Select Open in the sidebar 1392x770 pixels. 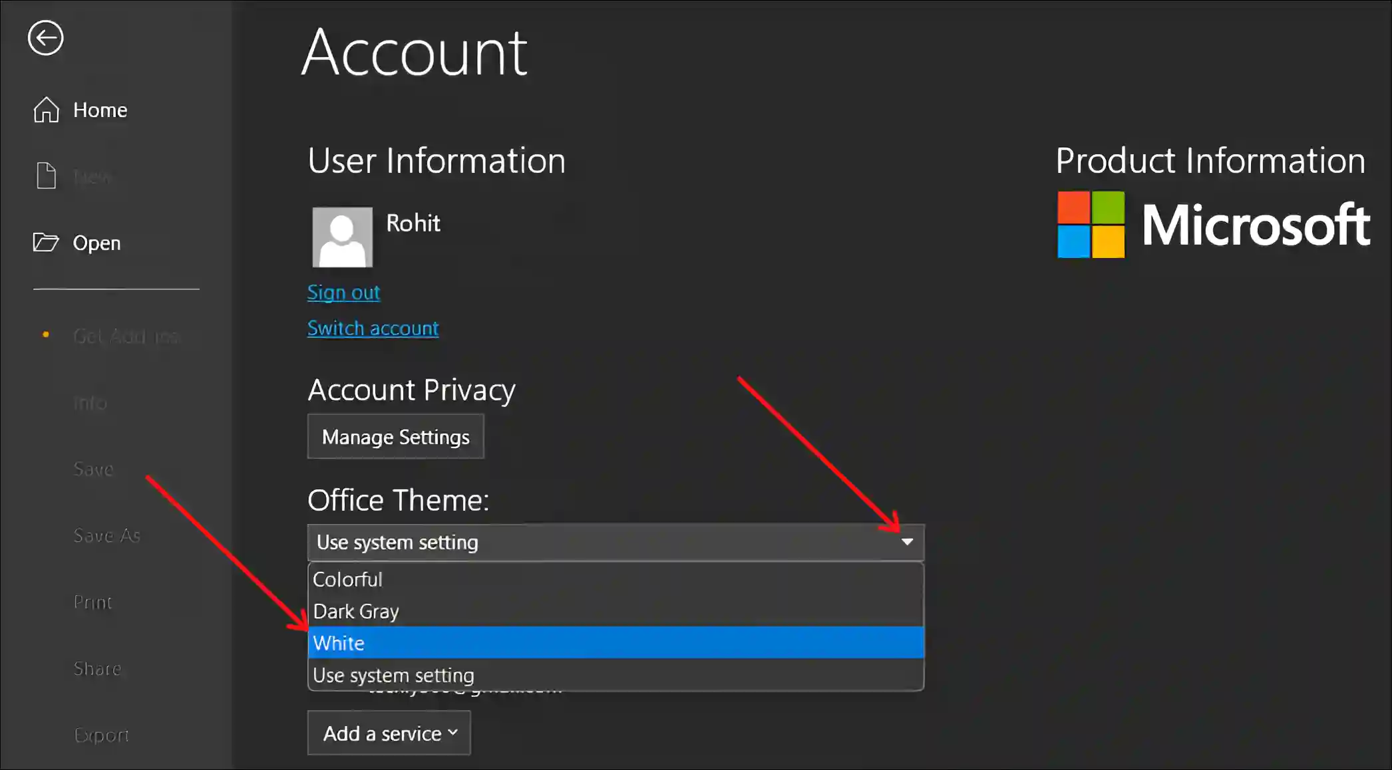tap(96, 243)
